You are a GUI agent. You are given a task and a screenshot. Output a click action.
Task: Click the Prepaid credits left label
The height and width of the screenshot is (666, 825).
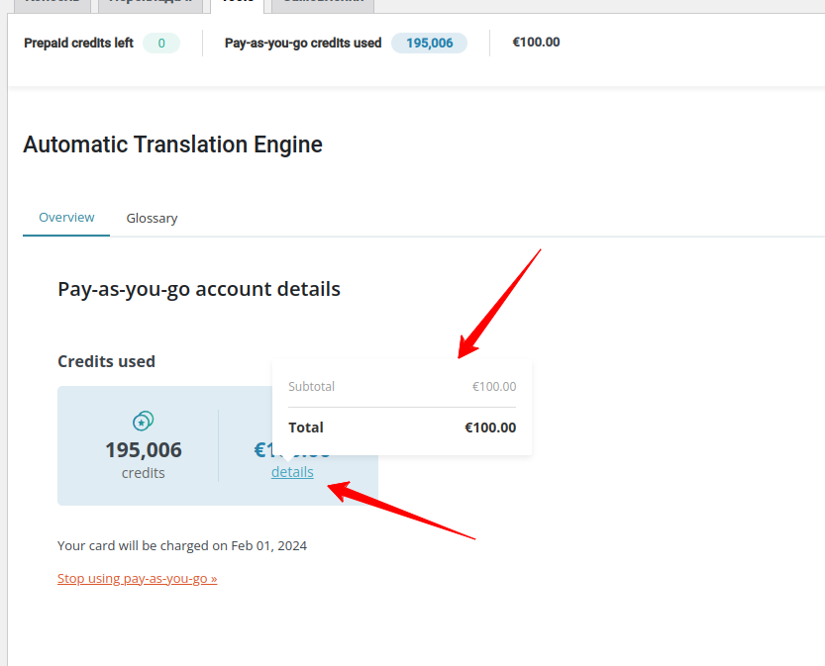[x=78, y=44]
